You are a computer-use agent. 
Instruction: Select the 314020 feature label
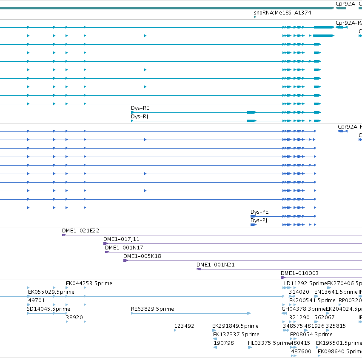(299, 292)
